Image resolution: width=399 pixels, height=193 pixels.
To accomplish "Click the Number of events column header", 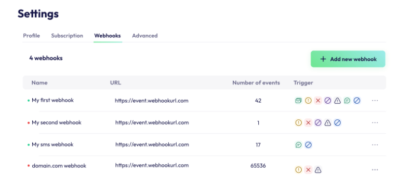I will pyautogui.click(x=256, y=82).
